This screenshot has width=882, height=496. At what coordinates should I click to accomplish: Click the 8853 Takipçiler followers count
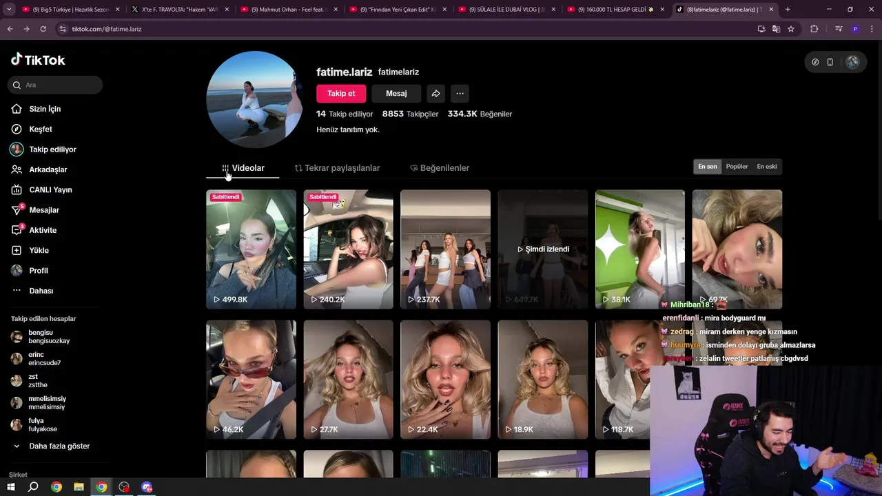pyautogui.click(x=410, y=114)
